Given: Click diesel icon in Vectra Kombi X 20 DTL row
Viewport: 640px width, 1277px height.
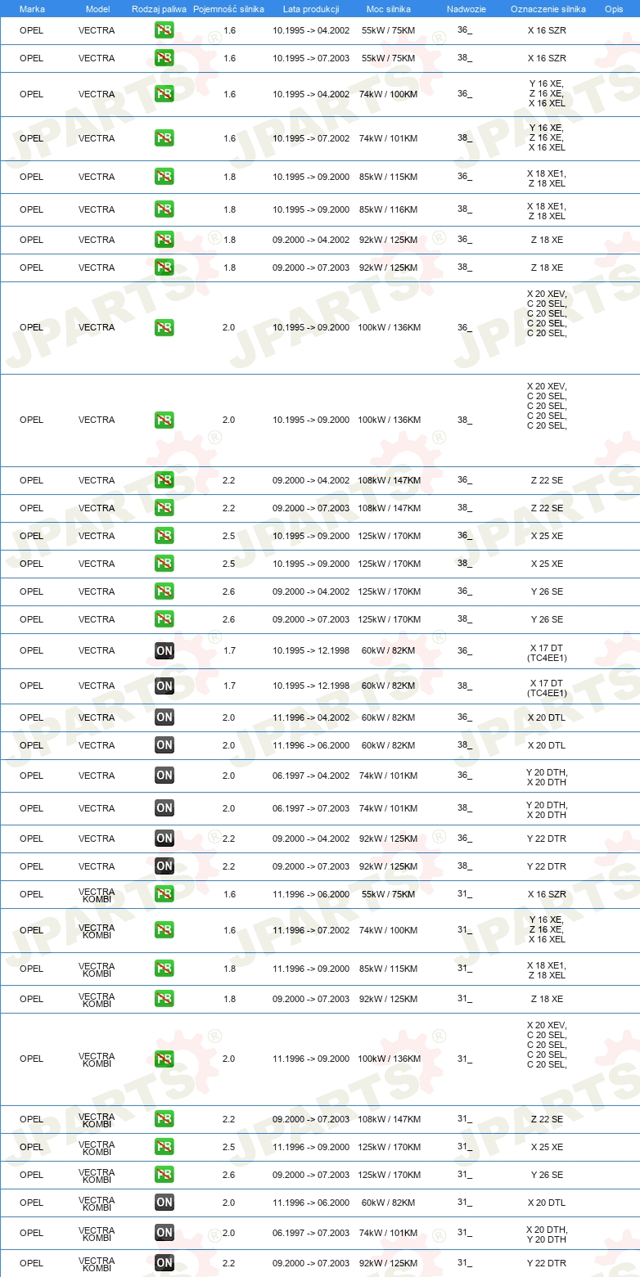Looking at the screenshot, I should point(164,1203).
